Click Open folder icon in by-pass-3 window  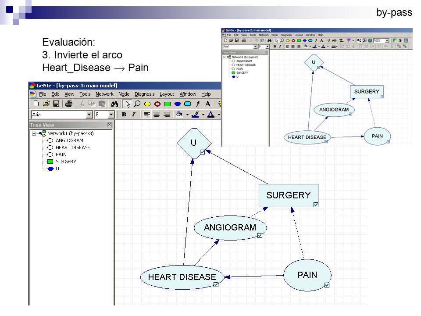pyautogui.click(x=46, y=104)
